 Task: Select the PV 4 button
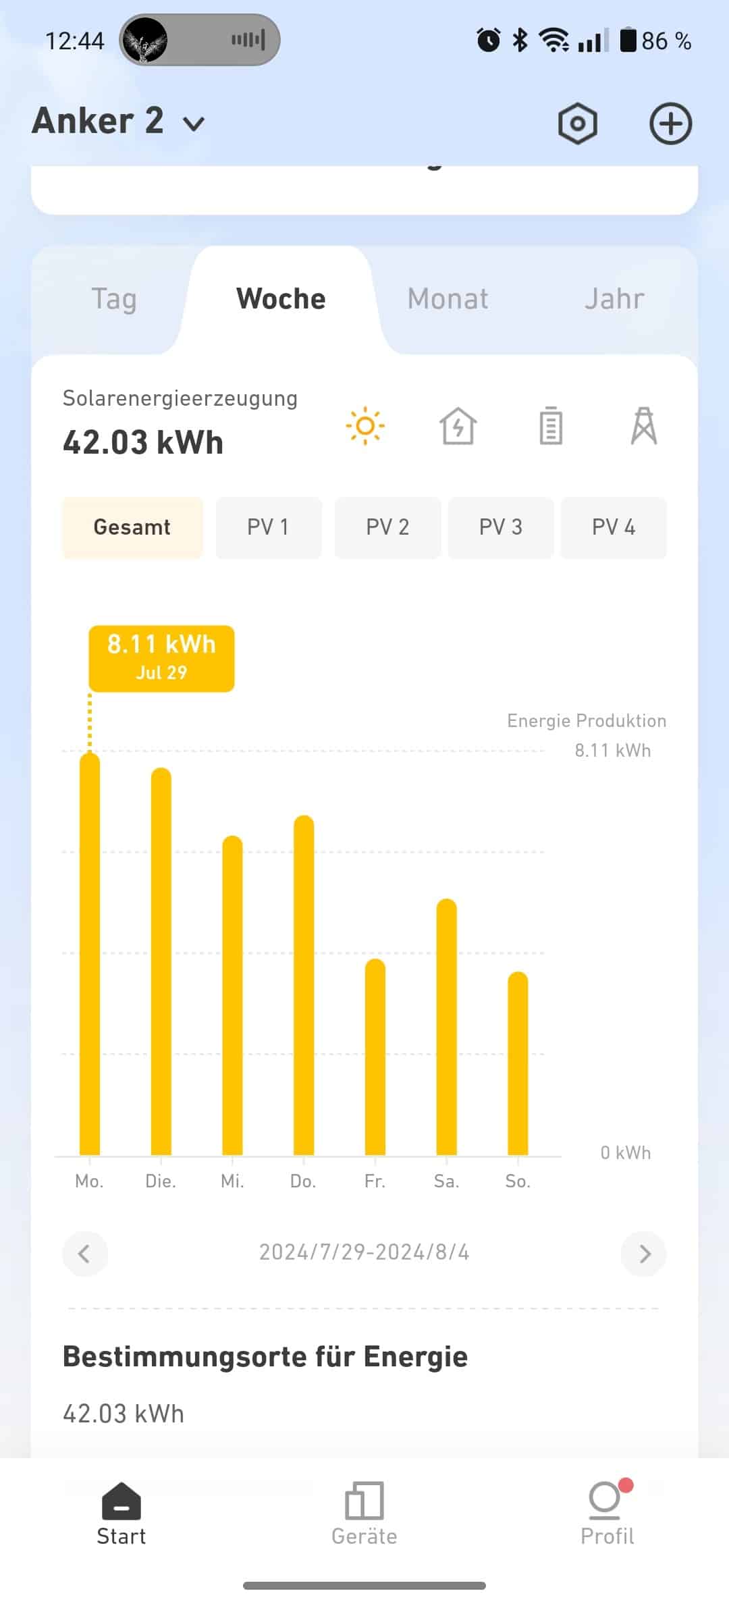[x=613, y=527]
